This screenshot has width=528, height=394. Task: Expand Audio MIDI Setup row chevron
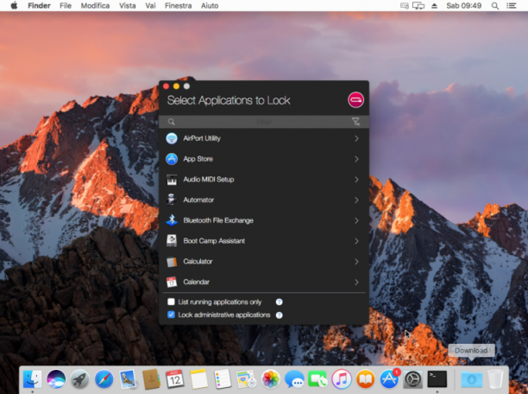(356, 180)
